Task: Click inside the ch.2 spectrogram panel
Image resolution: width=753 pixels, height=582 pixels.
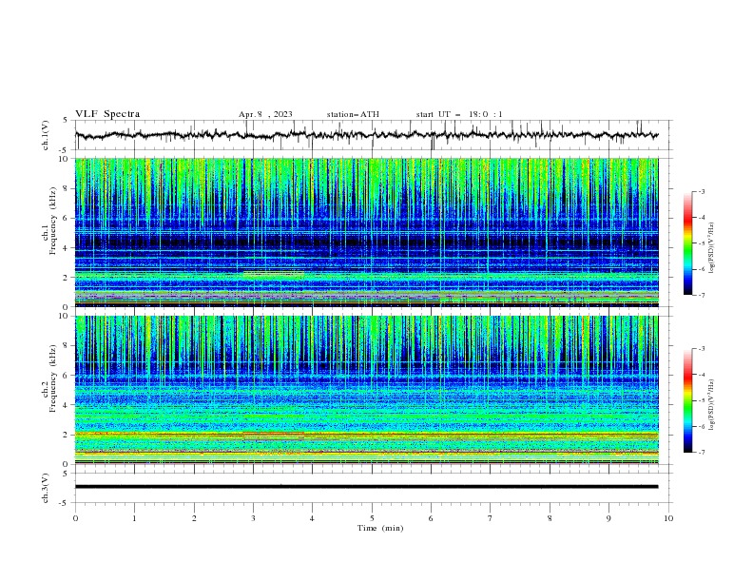Action: tap(366, 390)
